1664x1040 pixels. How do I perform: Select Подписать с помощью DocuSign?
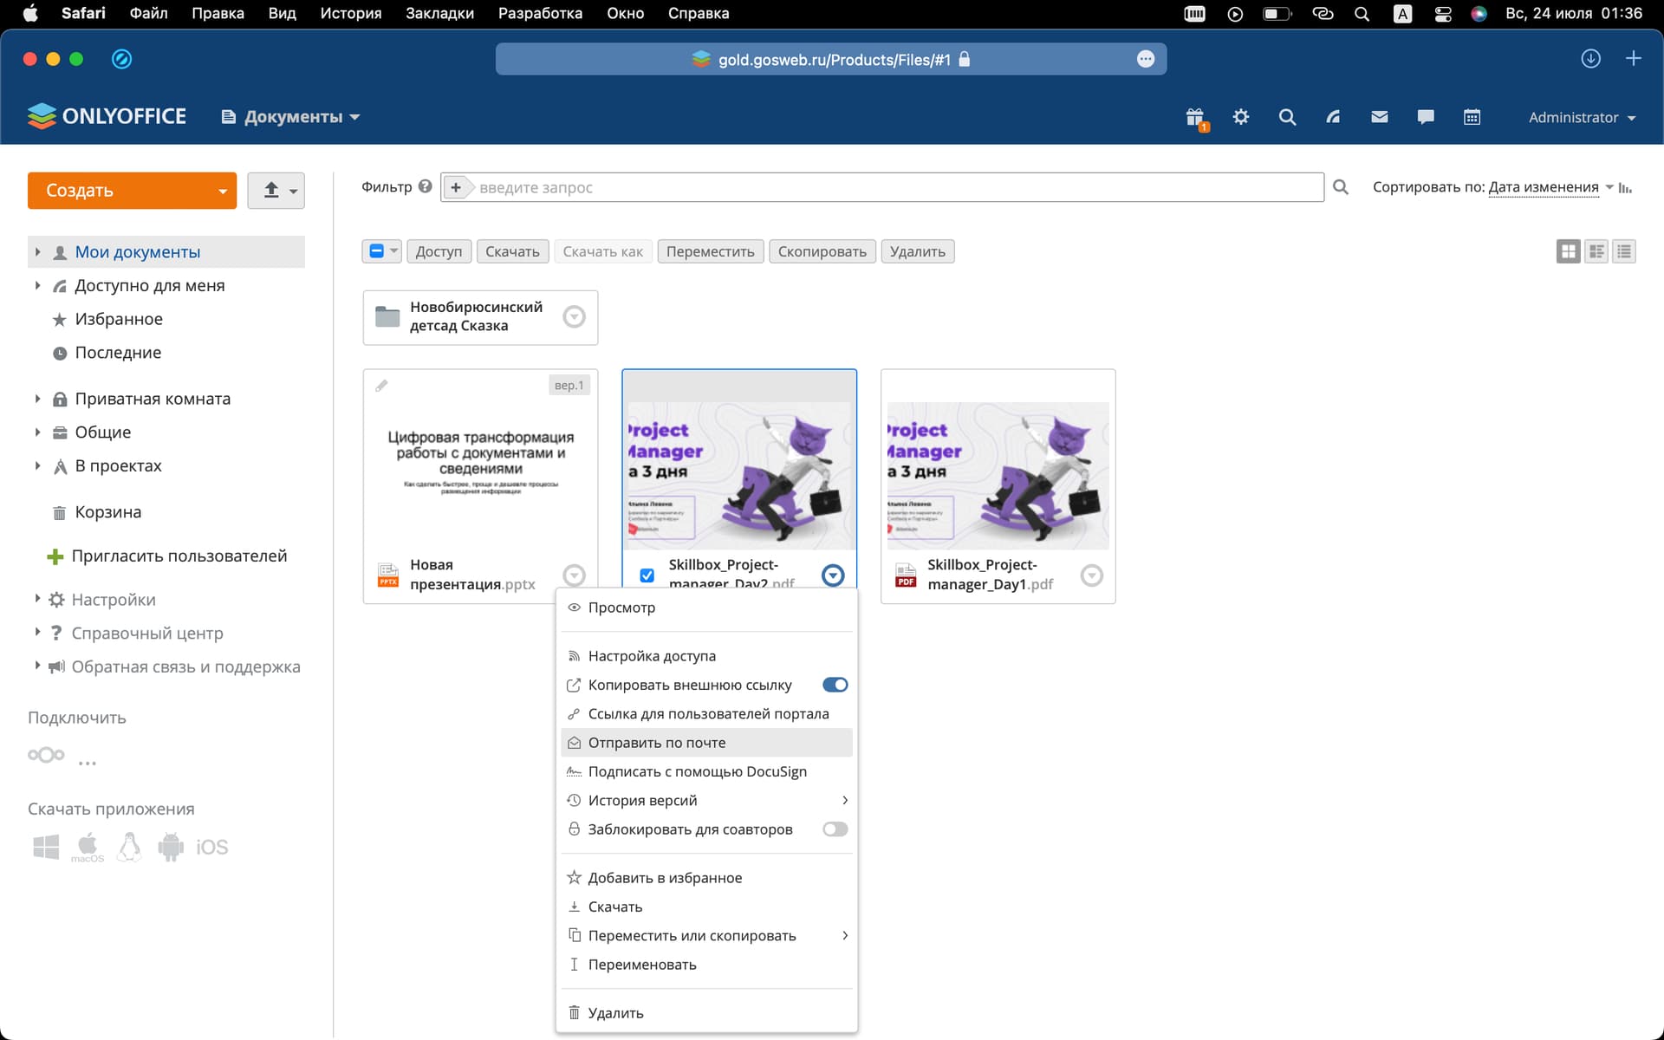pos(707,771)
